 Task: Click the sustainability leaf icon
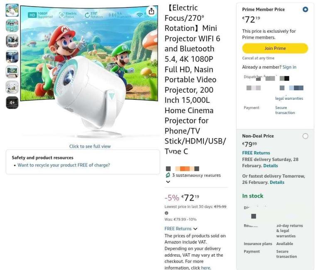pyautogui.click(x=168, y=175)
